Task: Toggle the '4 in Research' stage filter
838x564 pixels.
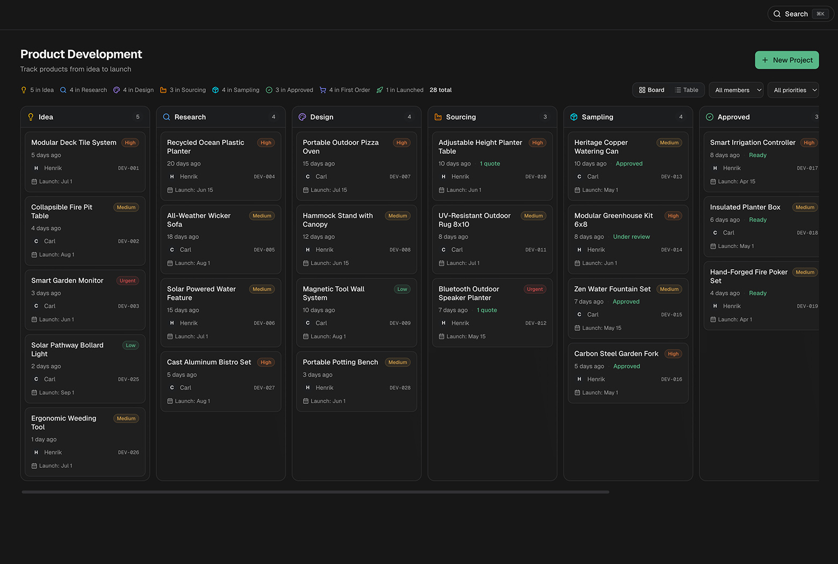Action: pyautogui.click(x=83, y=90)
